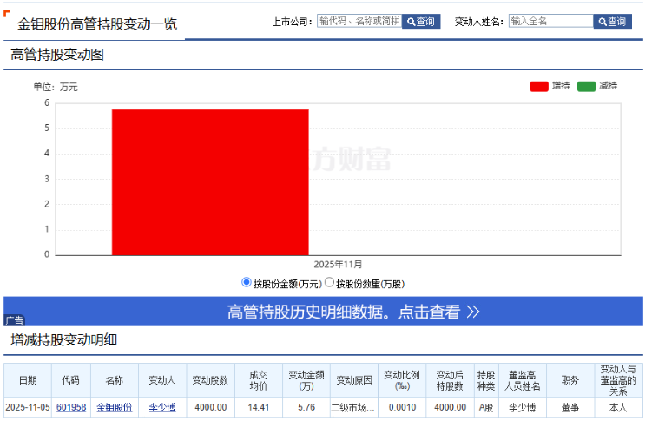Click the 变动原因 column header
The image size is (652, 434).
[x=354, y=380]
